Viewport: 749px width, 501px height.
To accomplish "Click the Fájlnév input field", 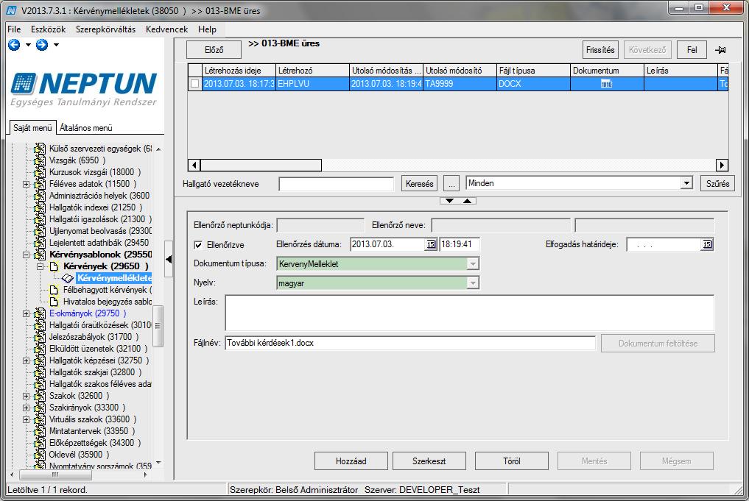I will (410, 343).
